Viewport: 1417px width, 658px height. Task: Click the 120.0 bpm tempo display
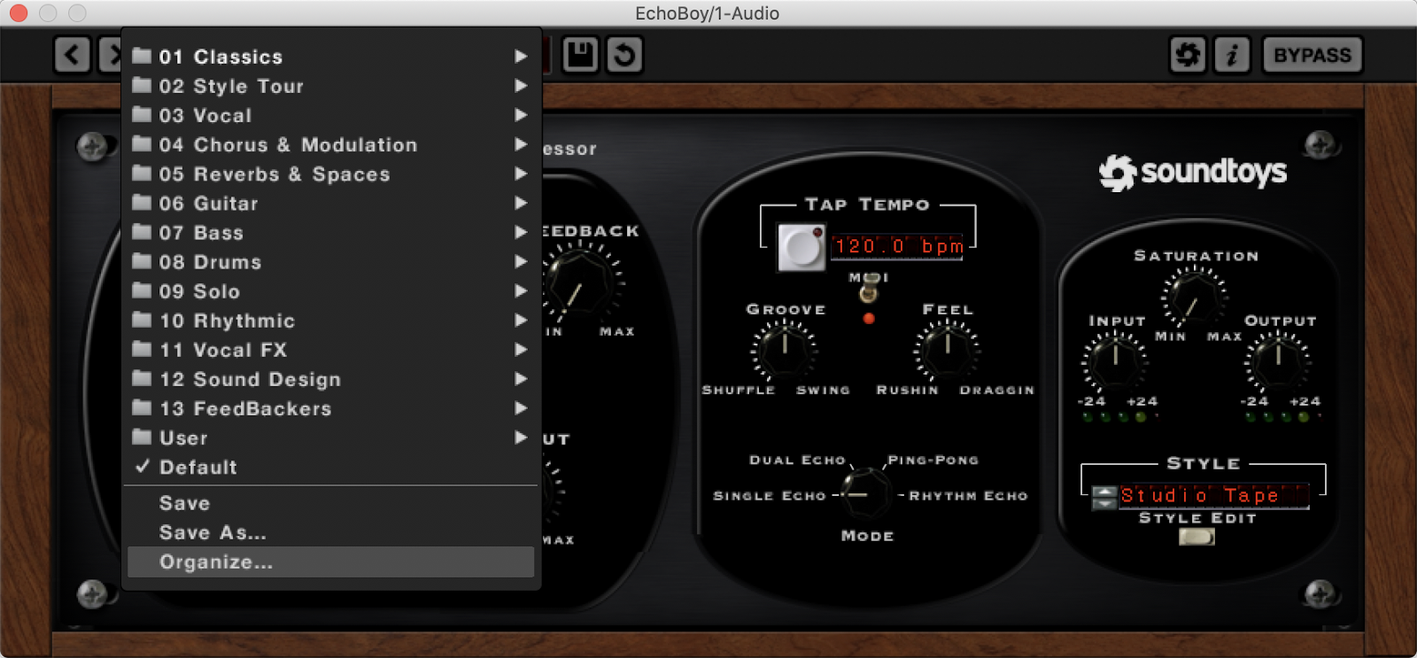tap(898, 245)
